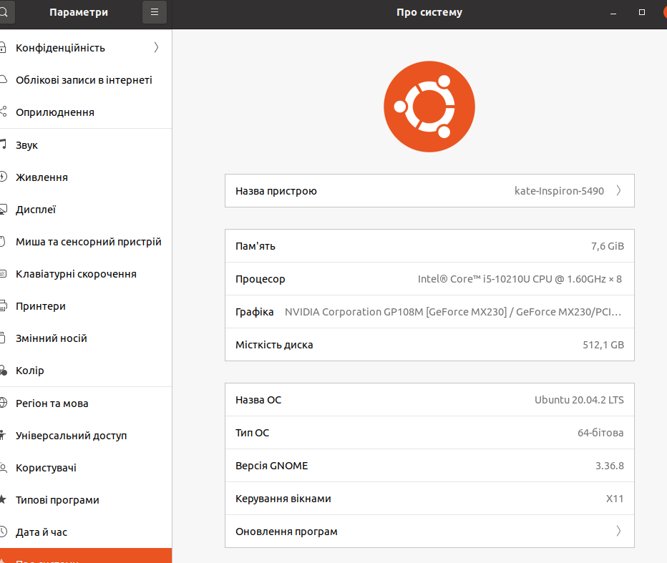Click the Ubuntu 20.04.2 LTS value

[x=579, y=400]
